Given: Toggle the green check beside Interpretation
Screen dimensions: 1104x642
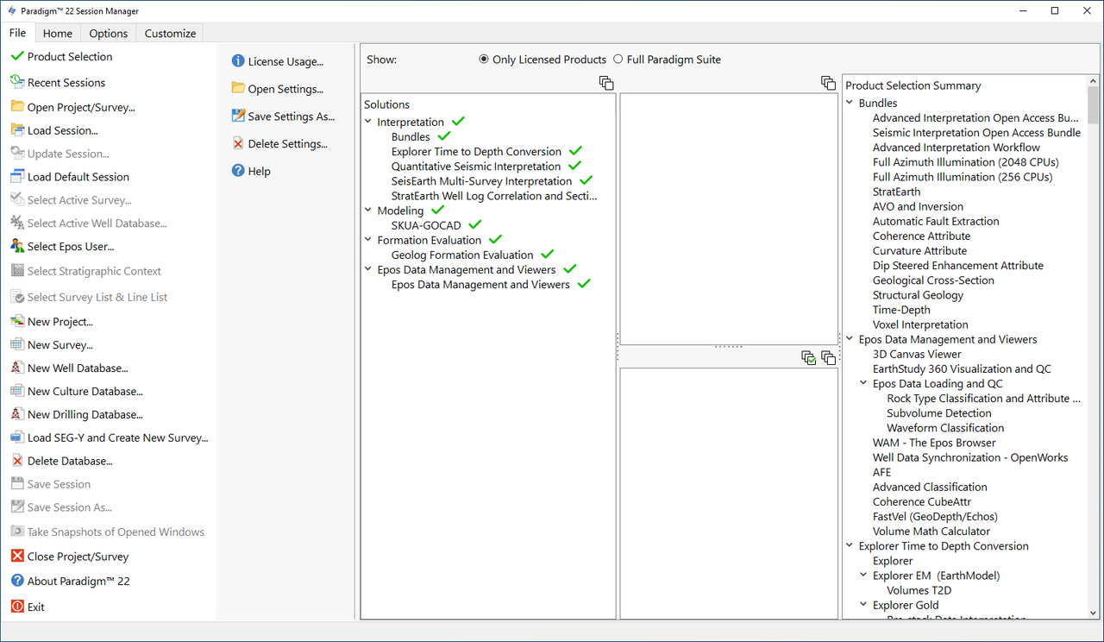Looking at the screenshot, I should click(458, 122).
